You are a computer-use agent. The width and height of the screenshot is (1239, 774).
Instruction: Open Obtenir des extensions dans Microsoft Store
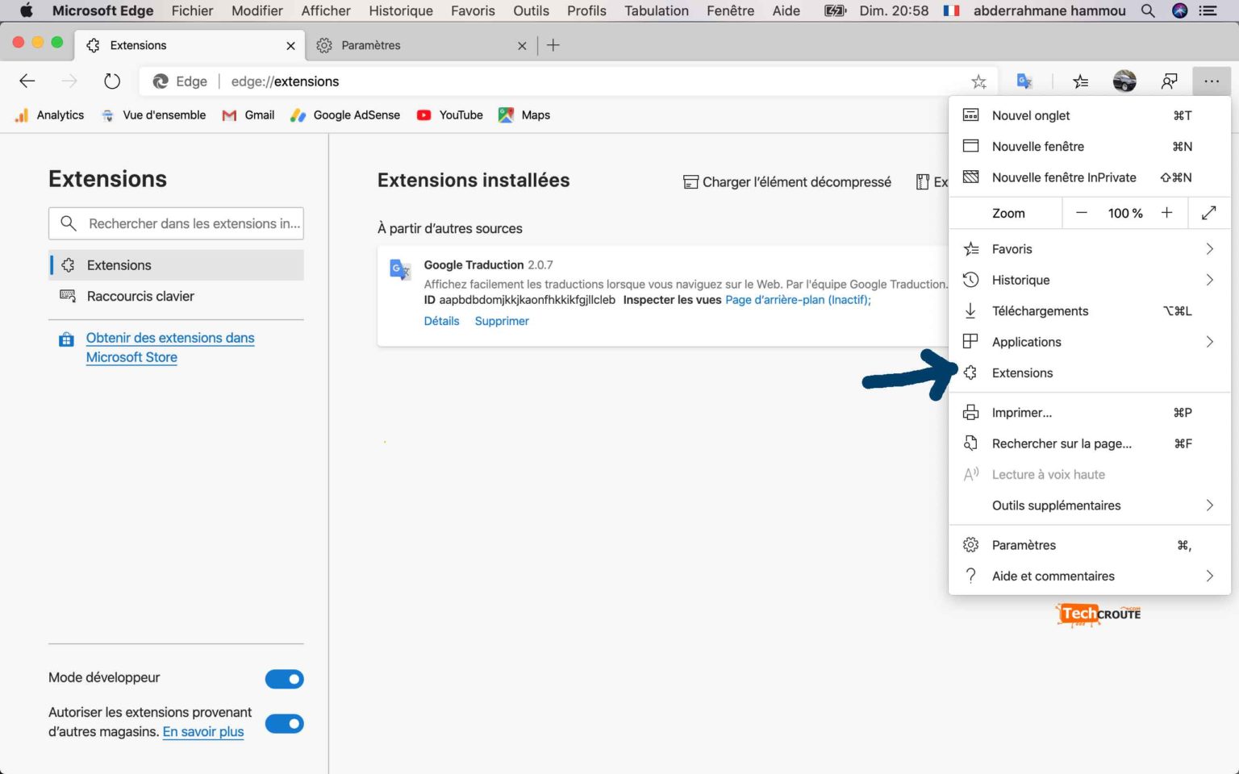(x=169, y=347)
